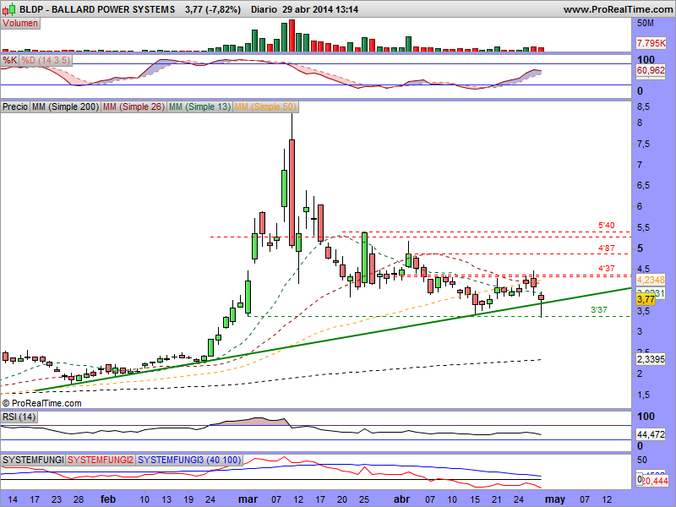This screenshot has height=507, width=676.
Task: Click the green 3'37 support level label
Action: [x=599, y=309]
